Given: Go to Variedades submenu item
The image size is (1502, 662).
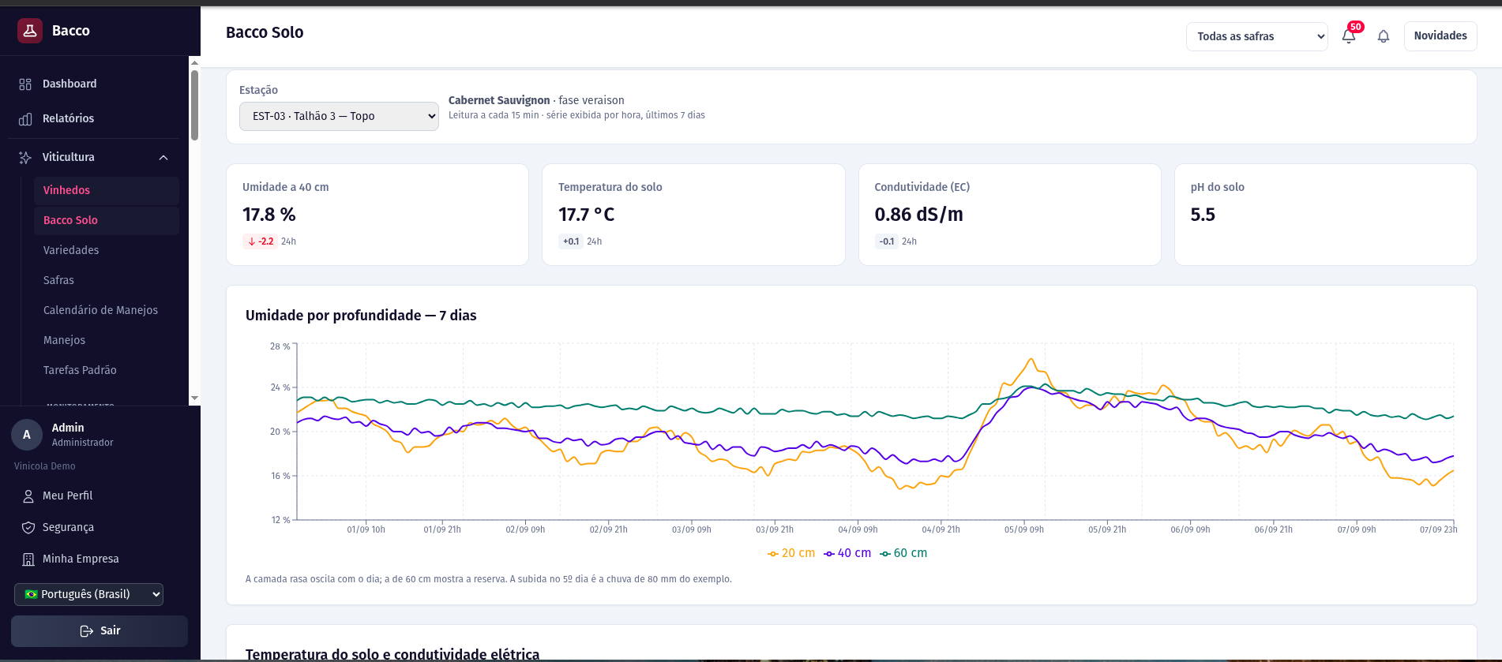Looking at the screenshot, I should [106, 251].
